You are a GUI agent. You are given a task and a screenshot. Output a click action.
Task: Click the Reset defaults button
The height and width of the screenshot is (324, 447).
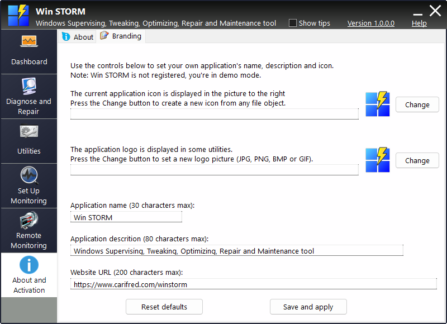[164, 307]
